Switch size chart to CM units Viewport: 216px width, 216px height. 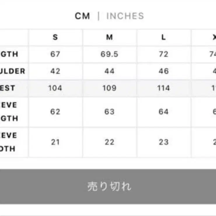82,16
